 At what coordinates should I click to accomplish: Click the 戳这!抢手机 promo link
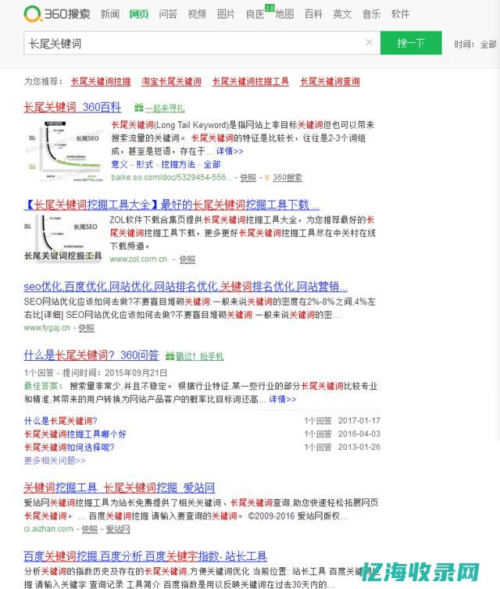199,356
